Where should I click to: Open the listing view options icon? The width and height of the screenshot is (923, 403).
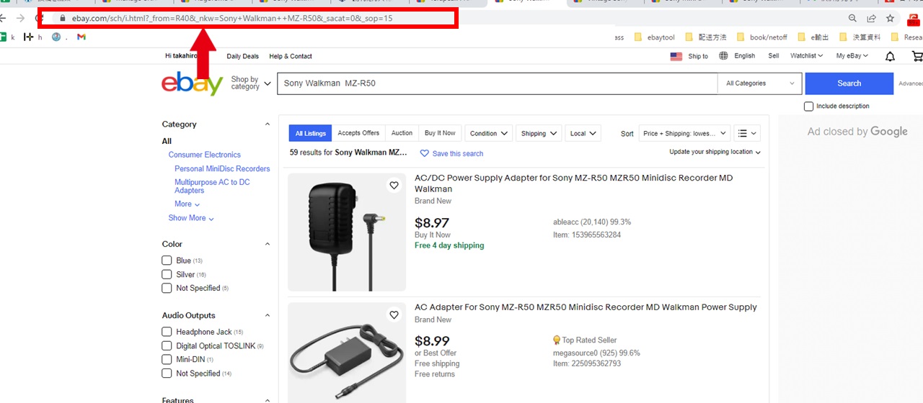(746, 133)
